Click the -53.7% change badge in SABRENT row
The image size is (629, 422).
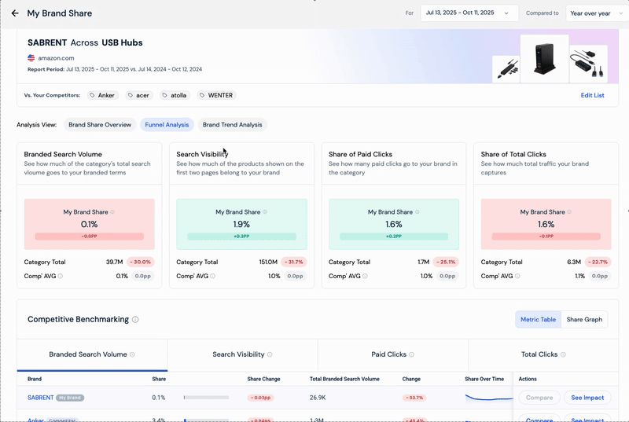414,398
